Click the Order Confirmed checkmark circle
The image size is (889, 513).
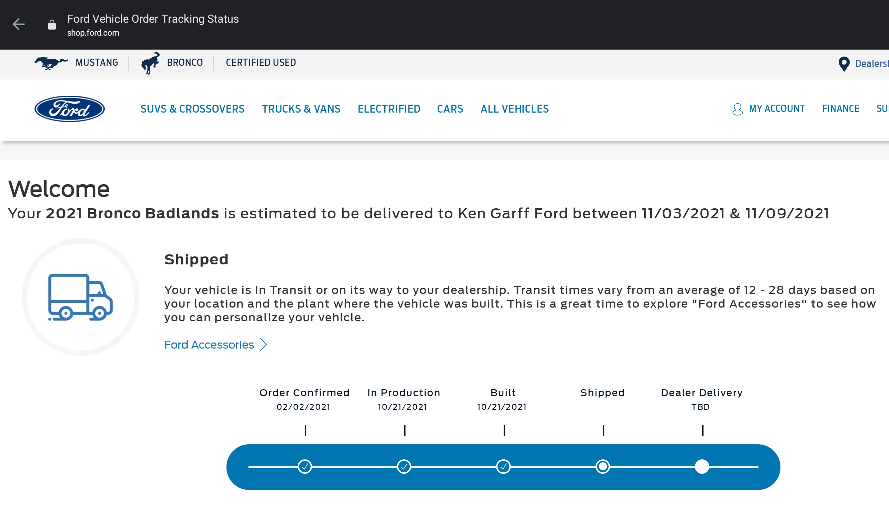pyautogui.click(x=305, y=467)
